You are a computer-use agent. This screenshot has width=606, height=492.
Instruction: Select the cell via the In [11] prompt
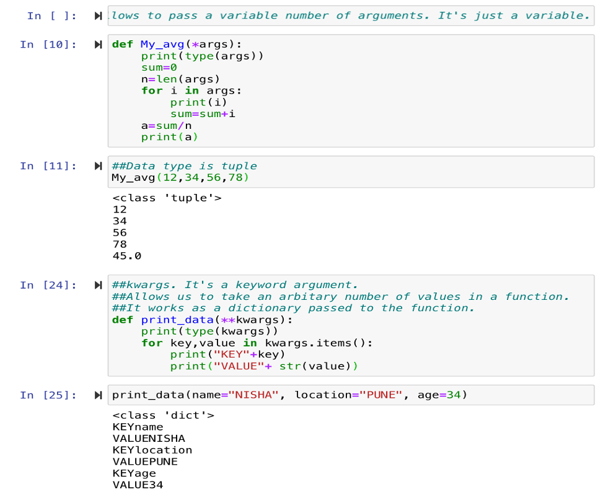click(48, 166)
